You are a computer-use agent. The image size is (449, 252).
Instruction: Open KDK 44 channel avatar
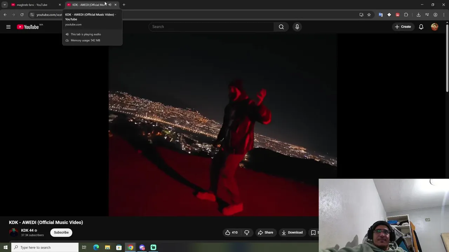pyautogui.click(x=14, y=232)
